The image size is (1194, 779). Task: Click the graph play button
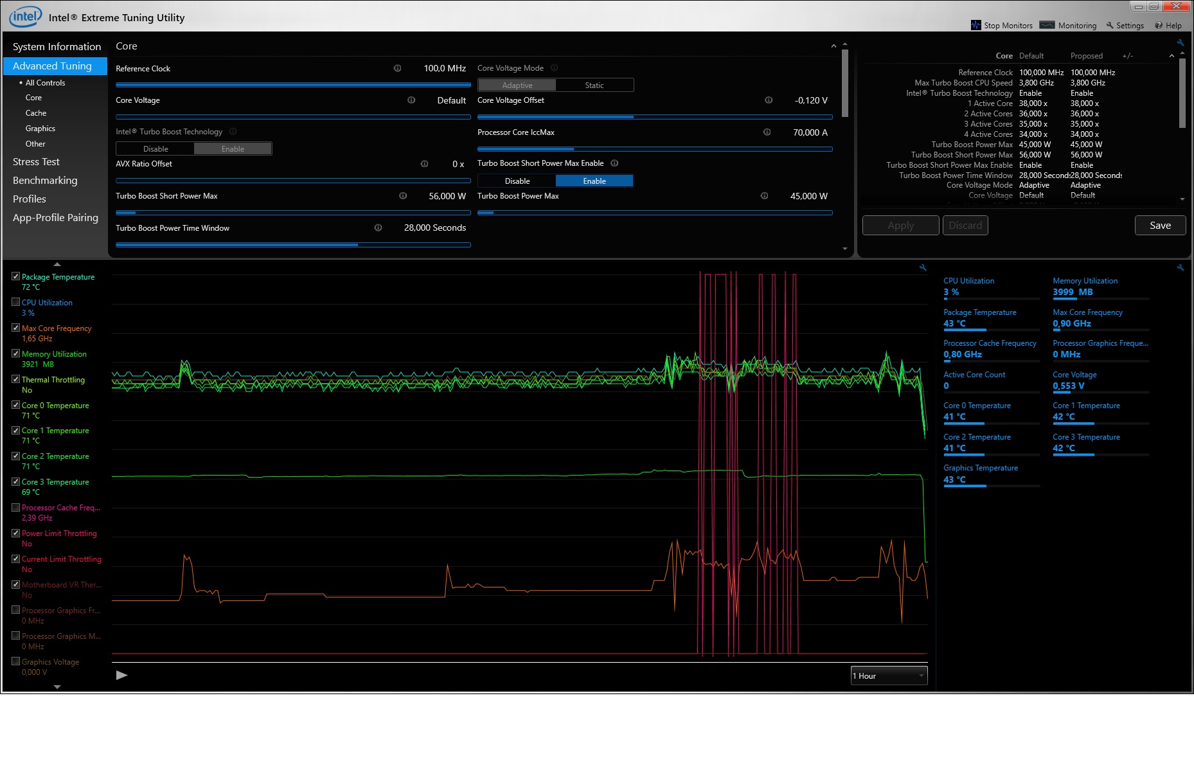121,676
